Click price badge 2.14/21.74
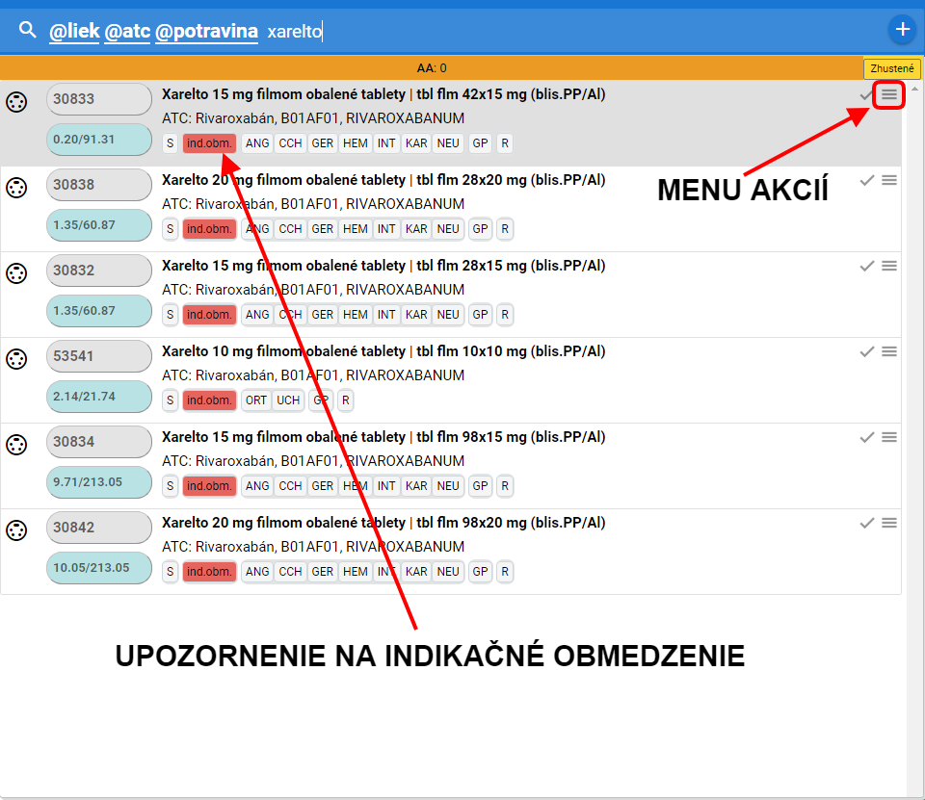 coord(99,397)
